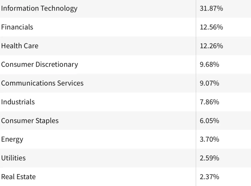Select the 6.05% weight cell
Image resolution: width=251 pixels, height=186 pixels.
pyautogui.click(x=209, y=120)
